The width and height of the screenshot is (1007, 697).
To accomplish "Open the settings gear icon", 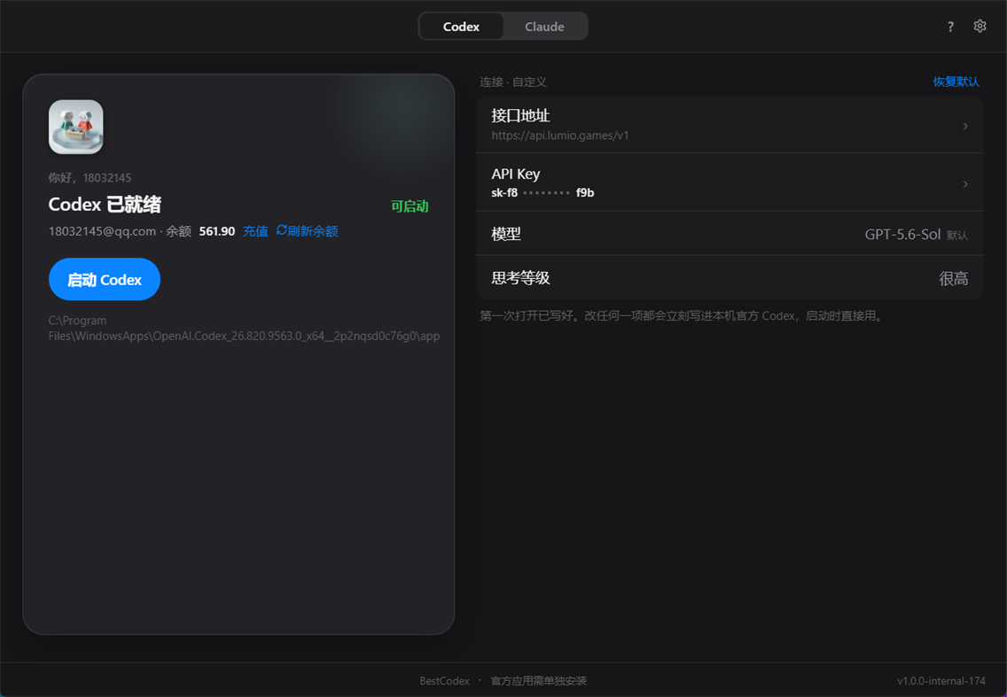I will tap(980, 26).
